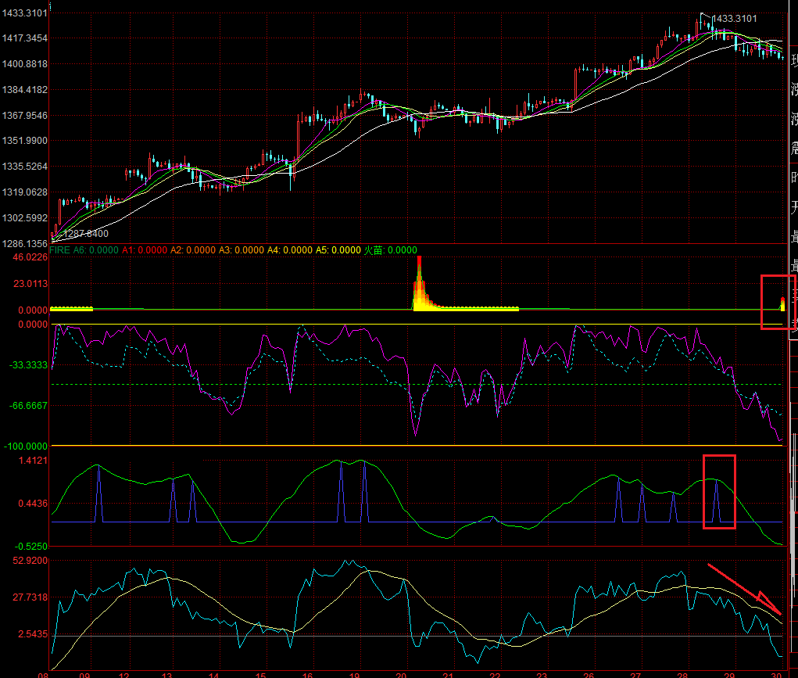Viewport: 798px width, 678px height.
Task: Click the A2: 0.0000 indicator value
Action: pos(193,250)
